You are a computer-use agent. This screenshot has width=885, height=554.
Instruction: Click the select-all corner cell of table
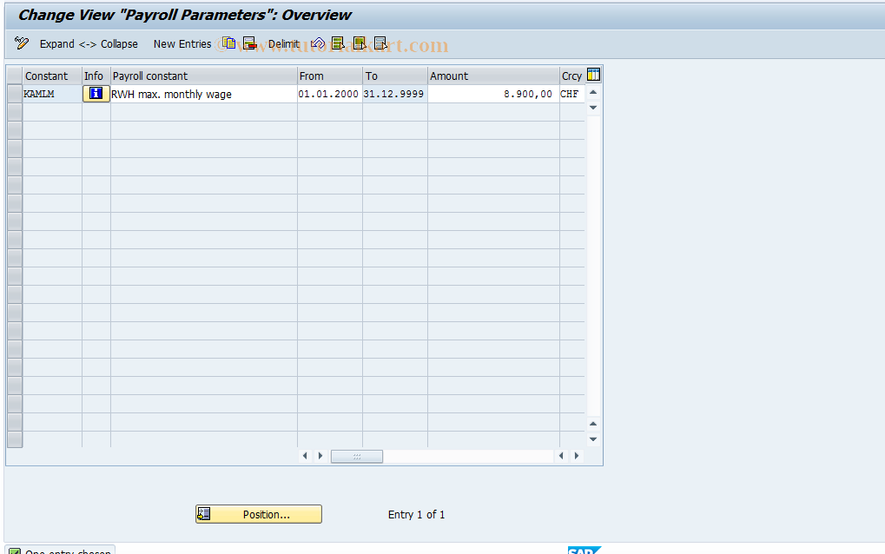pos(15,76)
